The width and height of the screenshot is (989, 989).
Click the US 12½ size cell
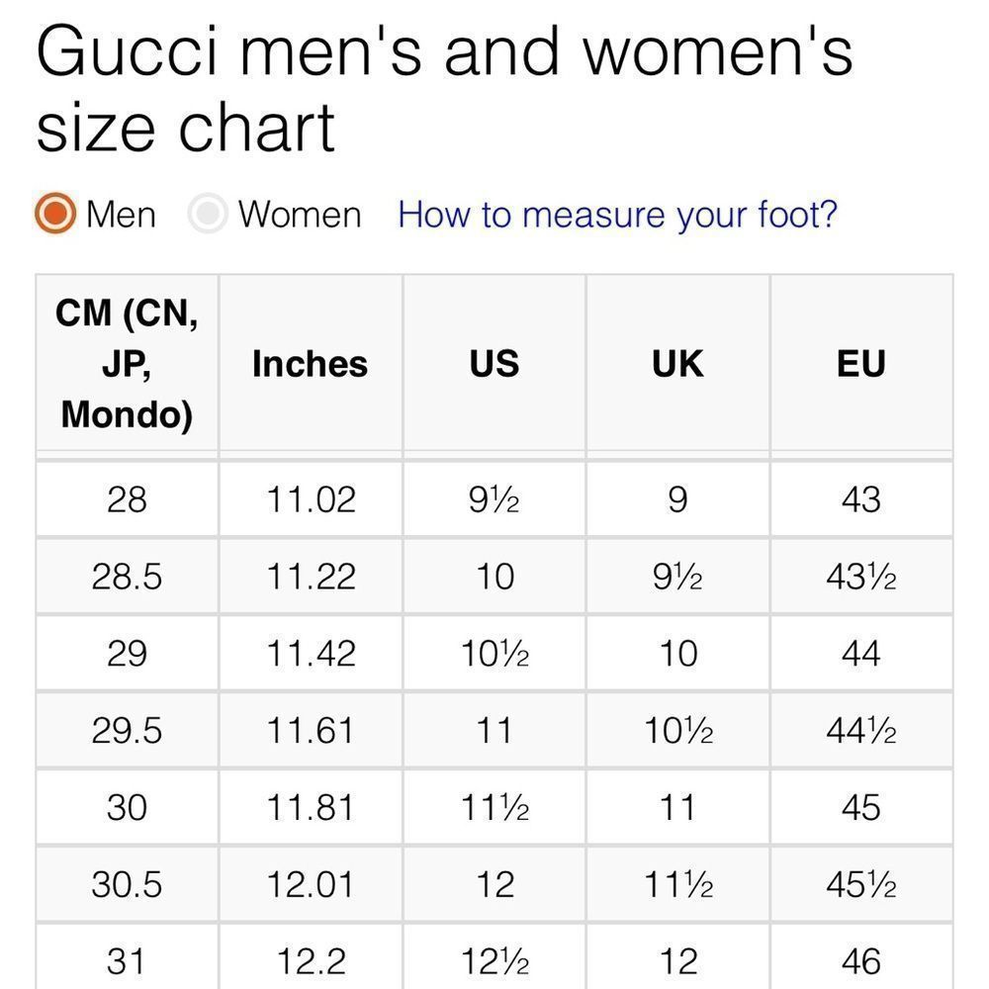494,960
